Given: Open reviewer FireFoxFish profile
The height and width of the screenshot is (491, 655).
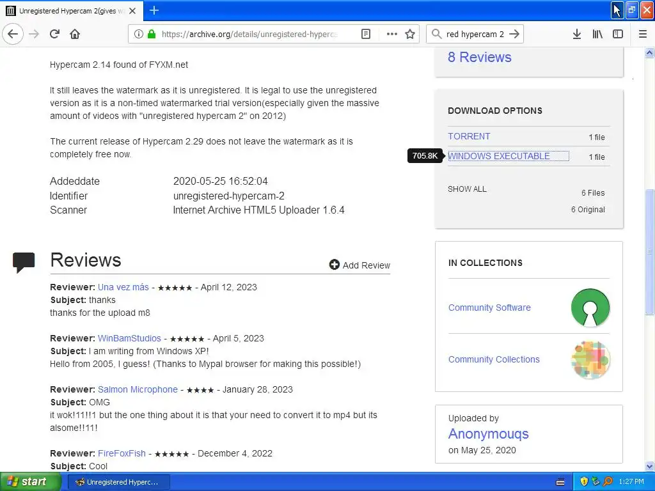Looking at the screenshot, I should [x=122, y=453].
